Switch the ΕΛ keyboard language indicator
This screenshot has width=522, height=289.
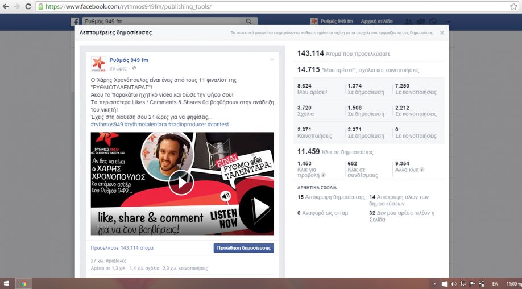pyautogui.click(x=495, y=284)
